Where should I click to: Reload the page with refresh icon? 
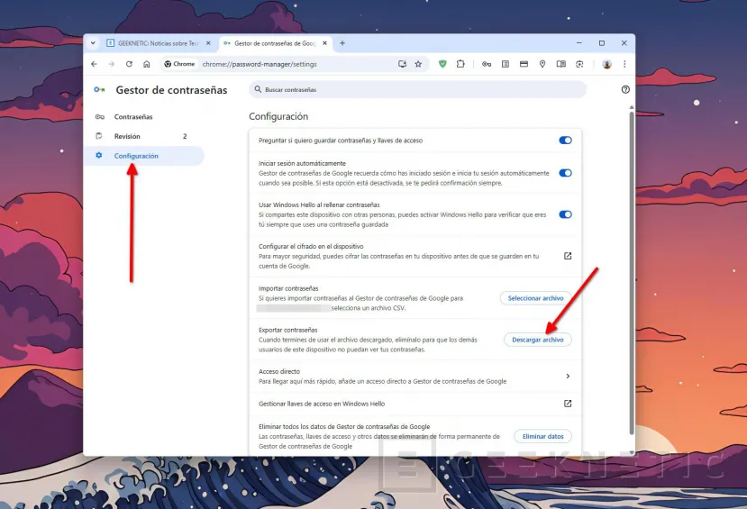(x=129, y=64)
